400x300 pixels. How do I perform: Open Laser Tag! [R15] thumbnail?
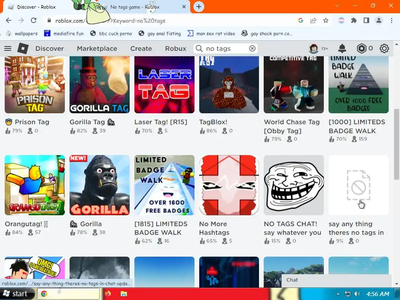pos(164,85)
